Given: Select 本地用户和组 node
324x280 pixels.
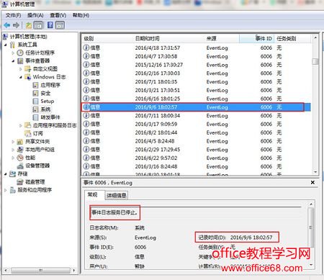Looking at the screenshot, I should click(40, 150).
